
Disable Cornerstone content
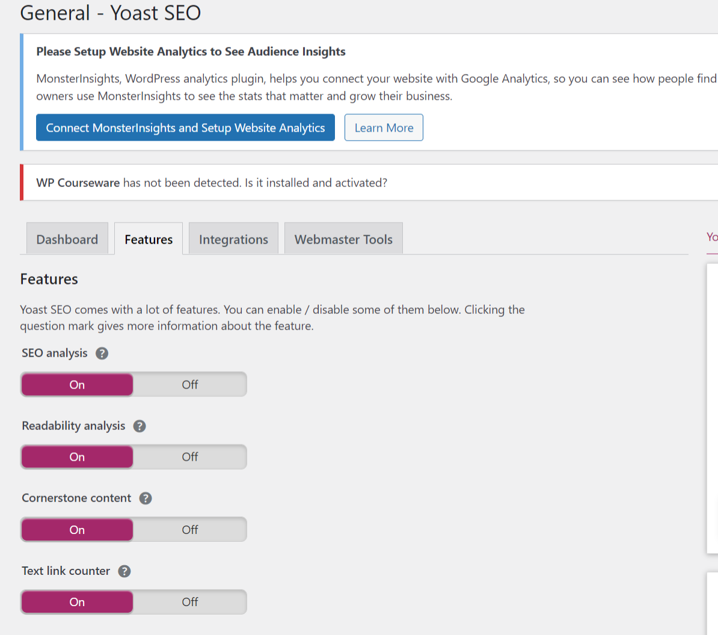189,529
